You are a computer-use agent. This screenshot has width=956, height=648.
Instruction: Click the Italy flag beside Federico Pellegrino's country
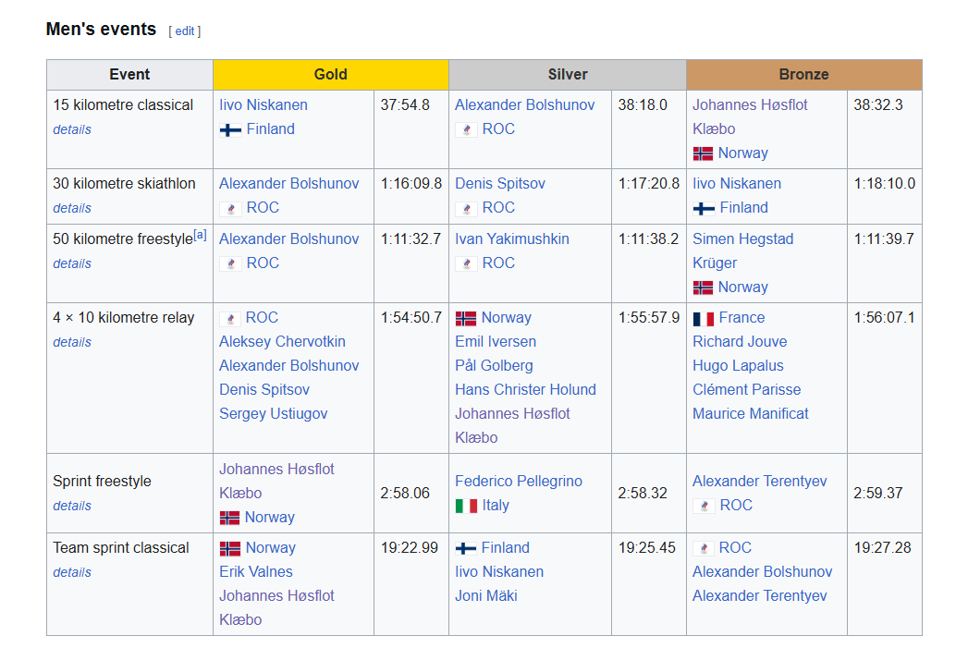click(x=466, y=506)
